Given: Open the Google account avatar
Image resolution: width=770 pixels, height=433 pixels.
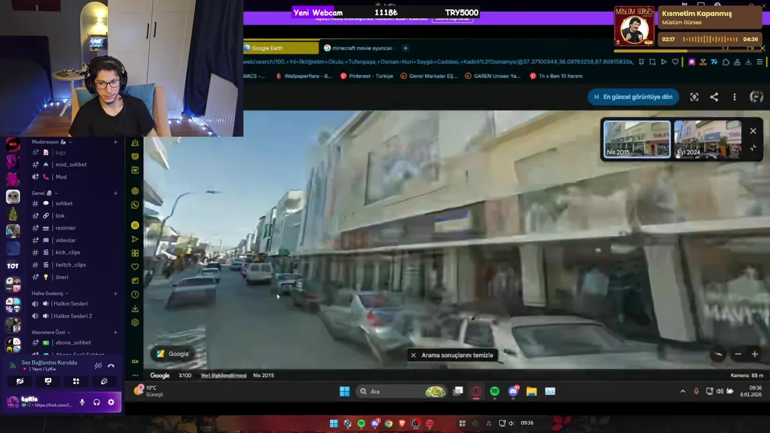Looking at the screenshot, I should click(x=757, y=97).
